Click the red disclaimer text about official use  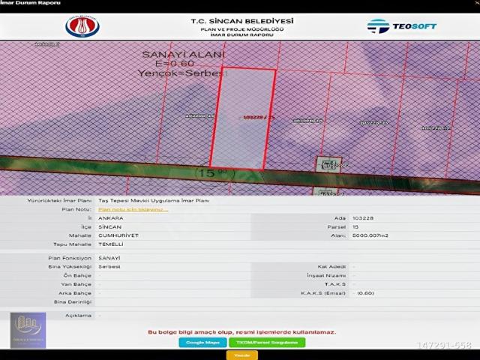pos(241,332)
